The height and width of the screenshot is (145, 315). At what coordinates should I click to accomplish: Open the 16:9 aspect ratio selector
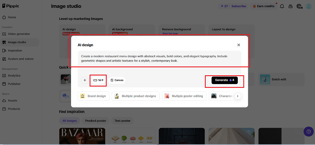pos(98,80)
